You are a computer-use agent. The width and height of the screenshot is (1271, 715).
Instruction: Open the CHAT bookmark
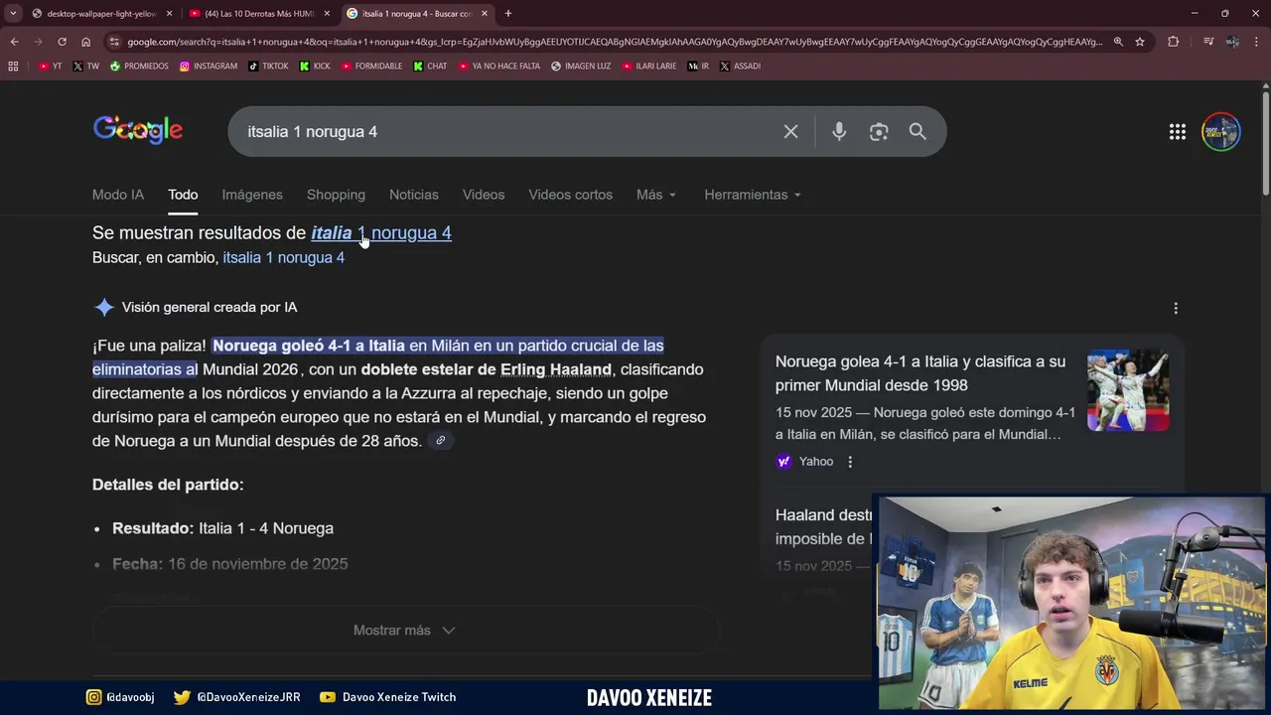click(x=430, y=66)
